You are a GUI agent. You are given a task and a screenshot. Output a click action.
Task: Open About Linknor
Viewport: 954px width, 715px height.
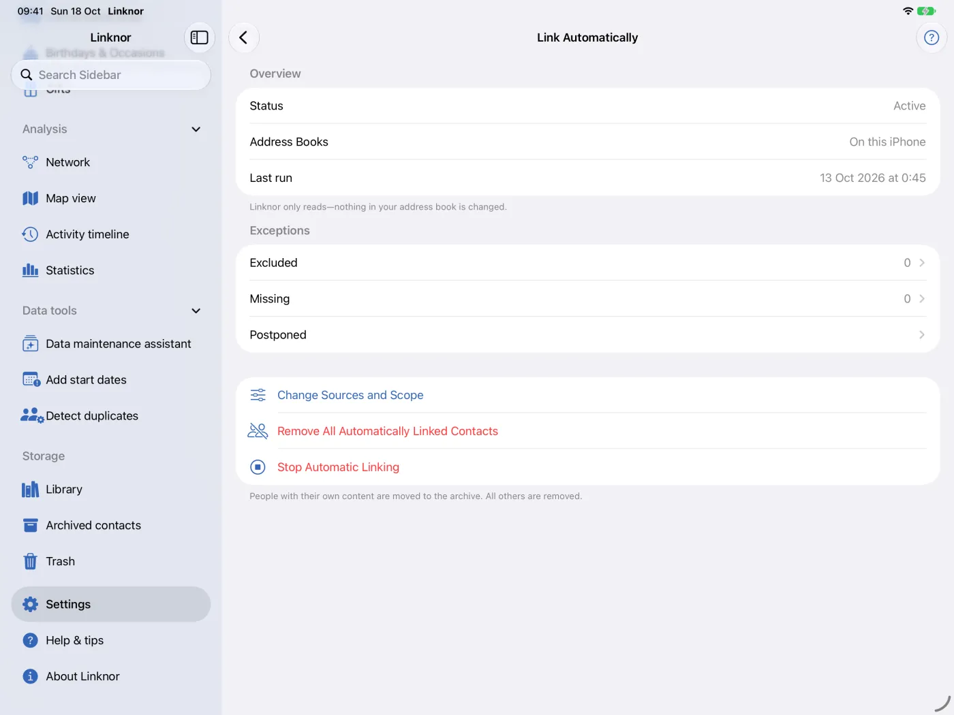coord(111,676)
